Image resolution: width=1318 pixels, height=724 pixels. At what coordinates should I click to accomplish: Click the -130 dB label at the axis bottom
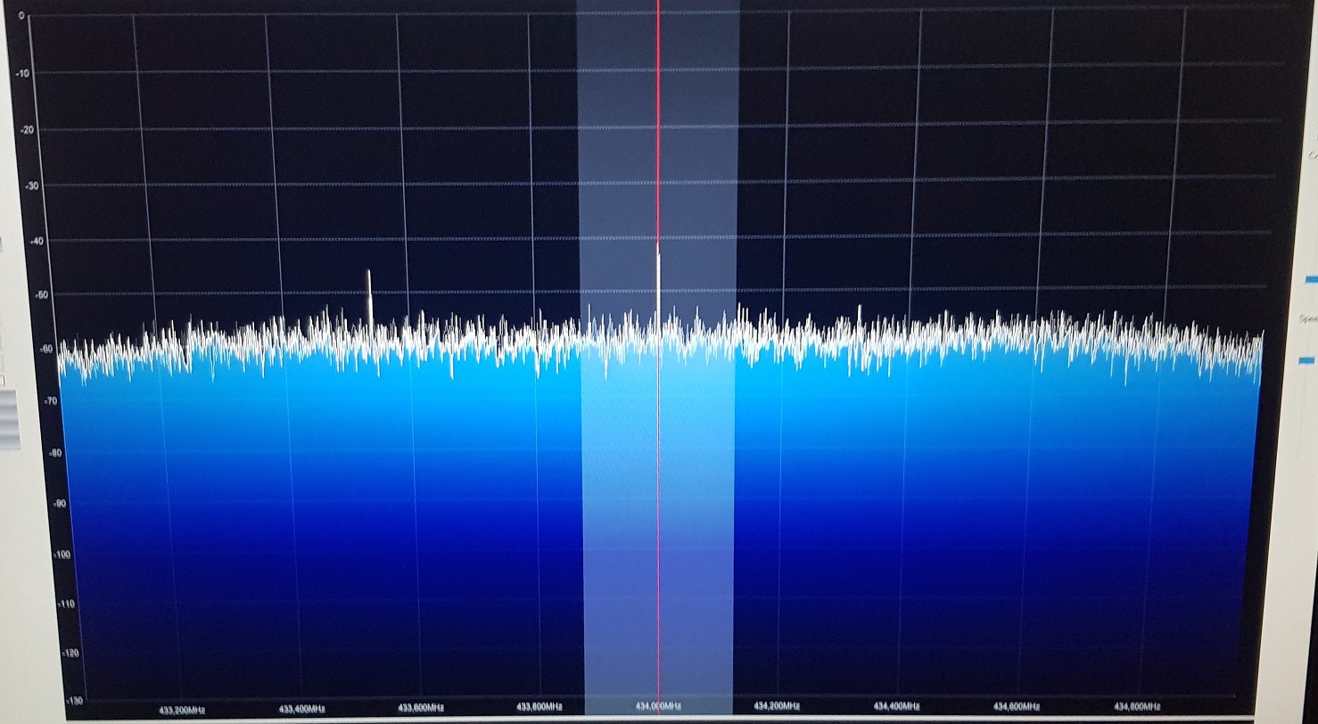(x=75, y=701)
